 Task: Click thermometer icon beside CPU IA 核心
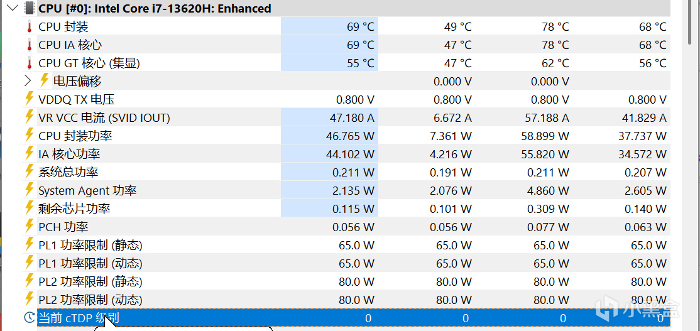coord(30,45)
